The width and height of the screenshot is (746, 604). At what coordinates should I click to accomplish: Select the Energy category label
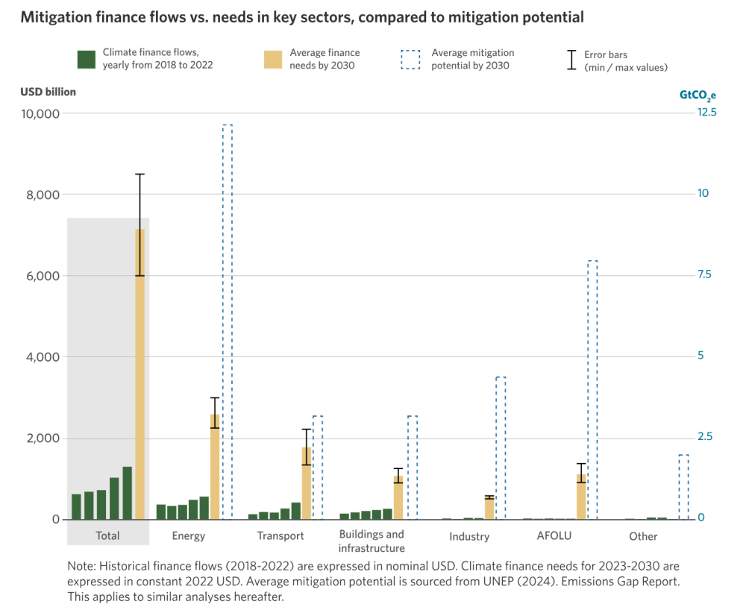[189, 536]
